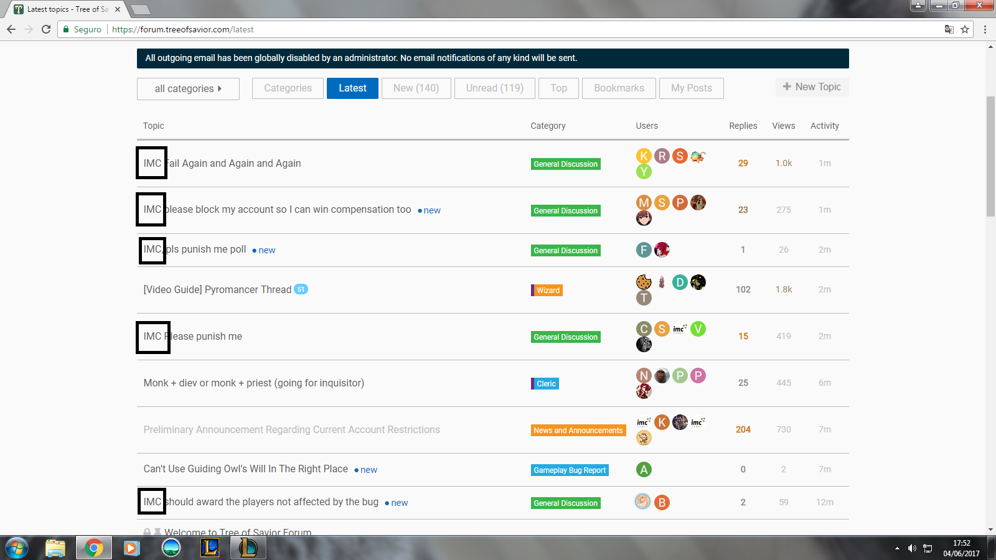Click the teal D avatar on Pyromancer thread
Image resolution: width=996 pixels, height=560 pixels.
point(680,282)
